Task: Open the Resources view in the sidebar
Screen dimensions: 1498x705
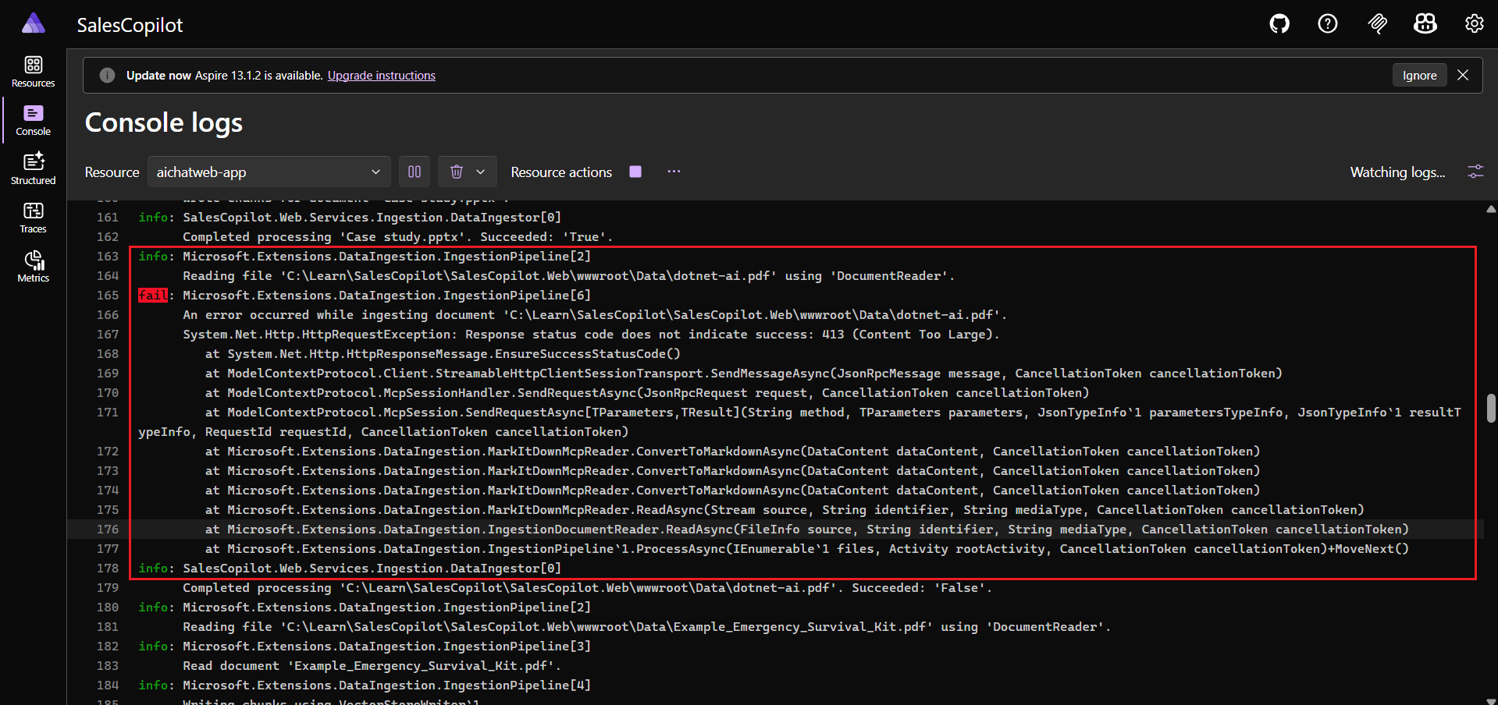Action: pos(33,72)
